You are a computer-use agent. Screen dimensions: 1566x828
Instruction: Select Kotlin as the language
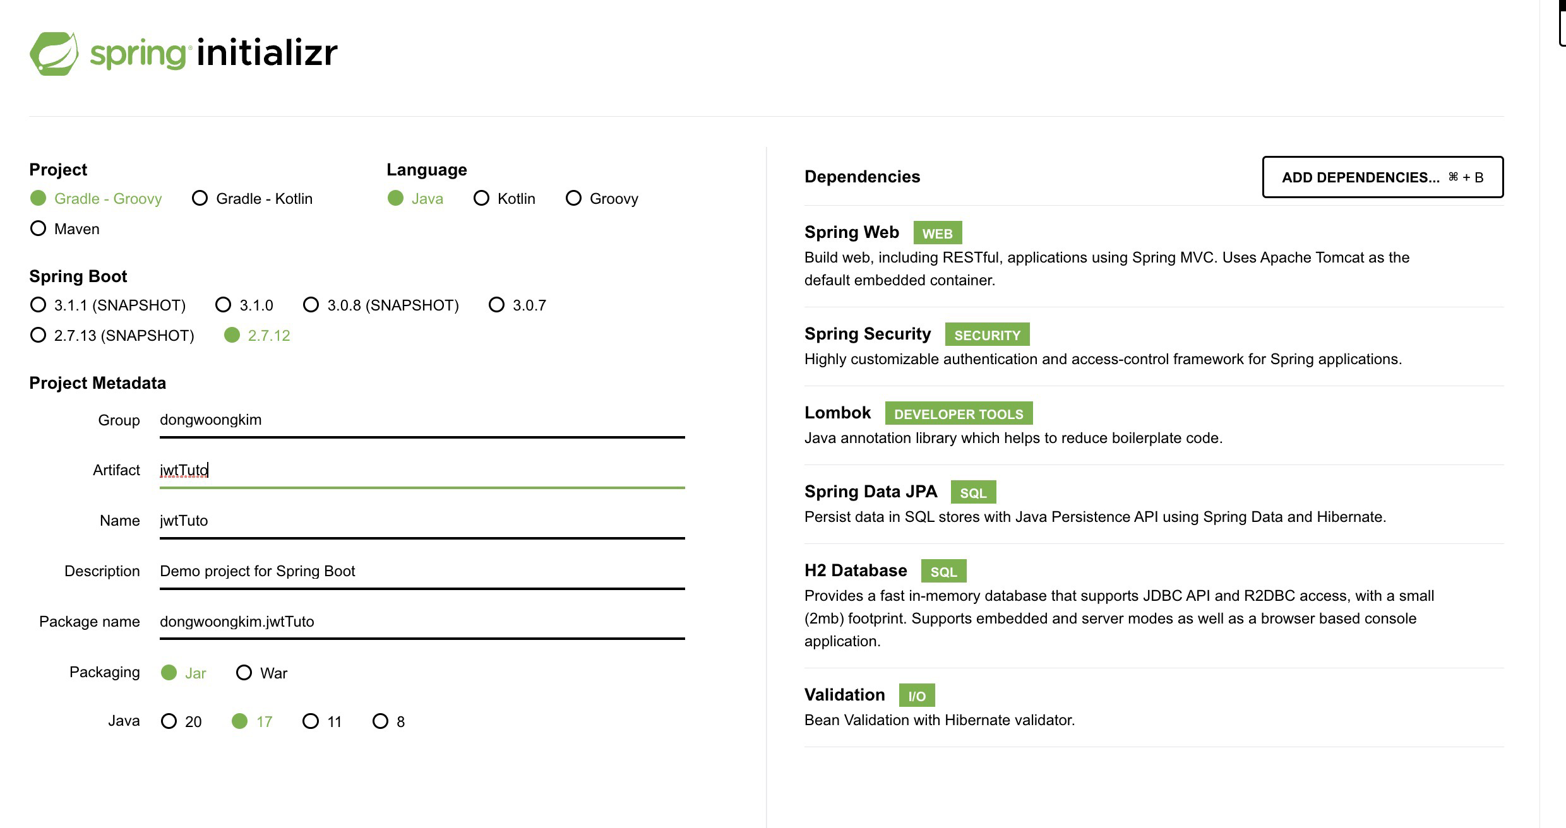pos(504,198)
